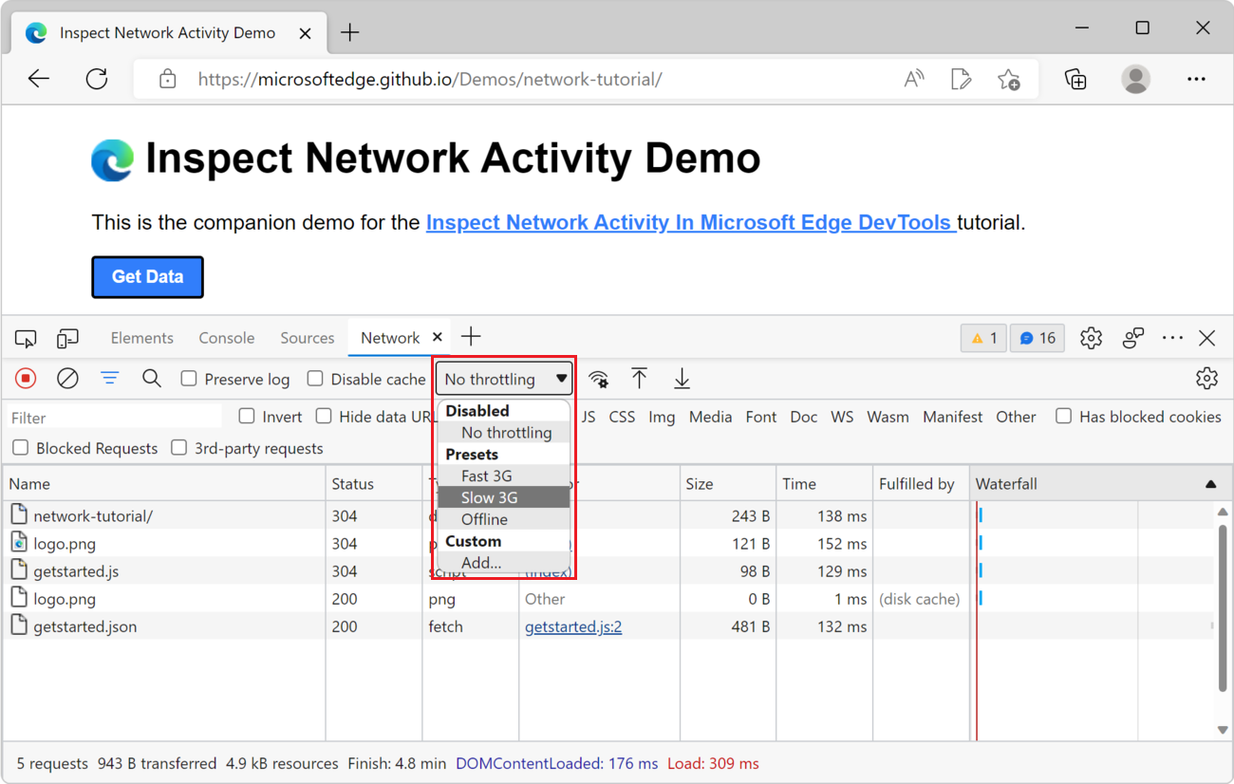Open browser Settings and more ellipsis

pos(1196,80)
